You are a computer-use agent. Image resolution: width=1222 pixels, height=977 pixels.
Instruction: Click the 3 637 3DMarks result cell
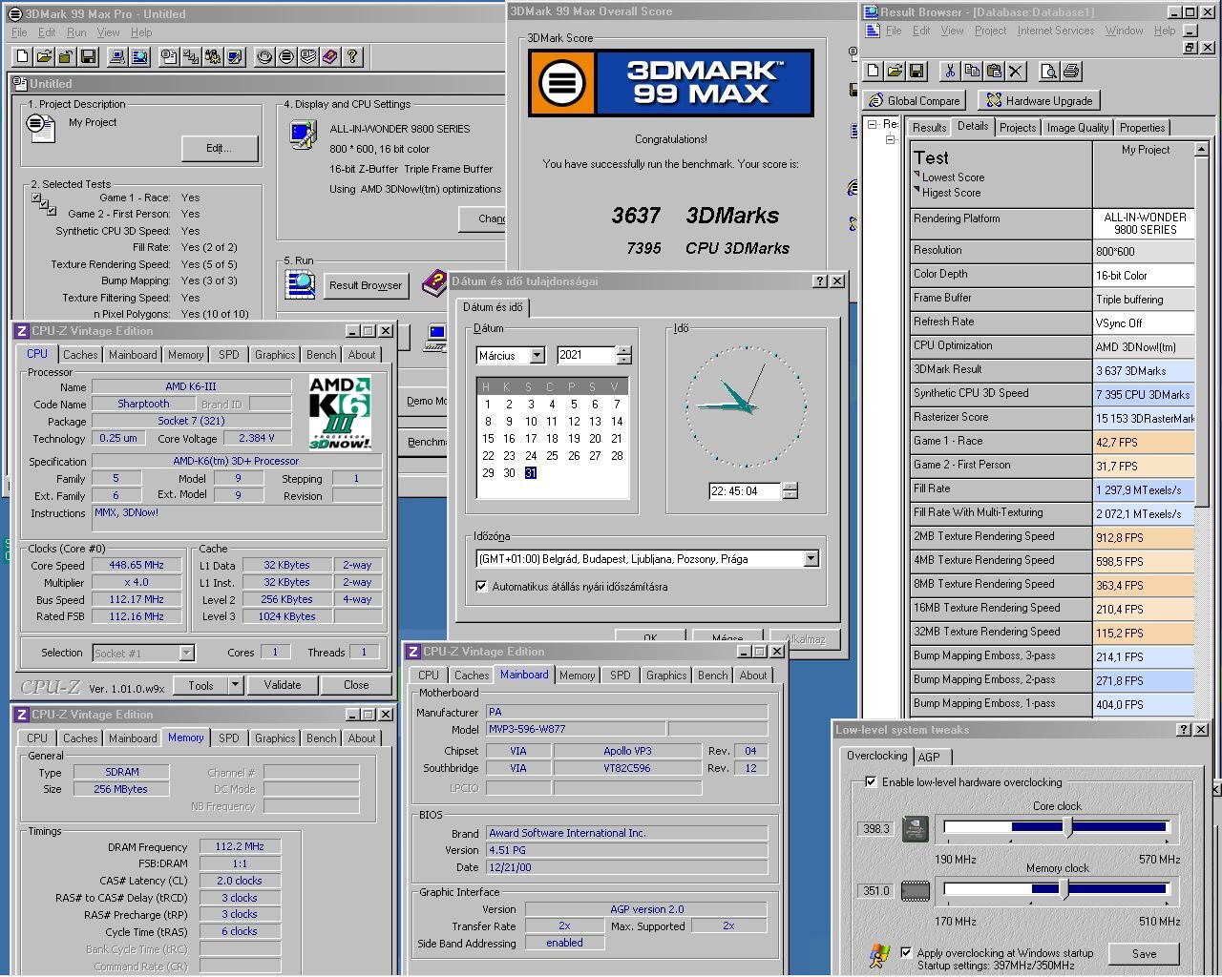point(1143,370)
